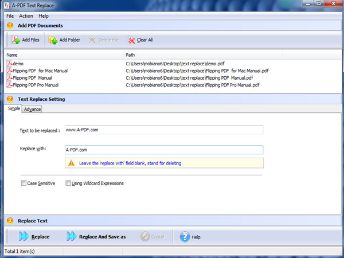Click the PDF icon beside demo
344x258 pixels.
(x=9, y=64)
